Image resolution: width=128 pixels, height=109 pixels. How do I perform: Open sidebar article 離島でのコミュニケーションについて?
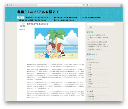tap(98, 47)
